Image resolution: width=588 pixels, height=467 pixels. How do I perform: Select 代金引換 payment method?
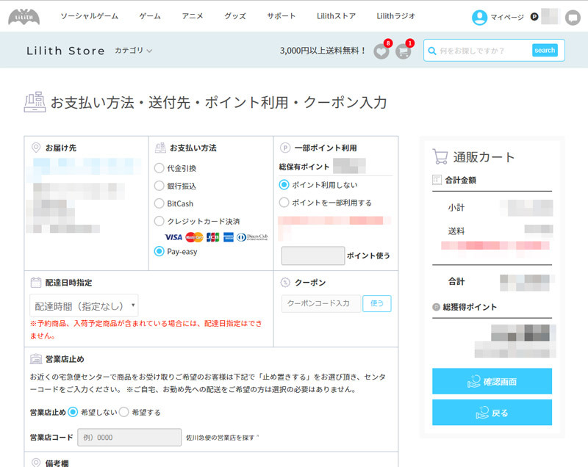(159, 168)
